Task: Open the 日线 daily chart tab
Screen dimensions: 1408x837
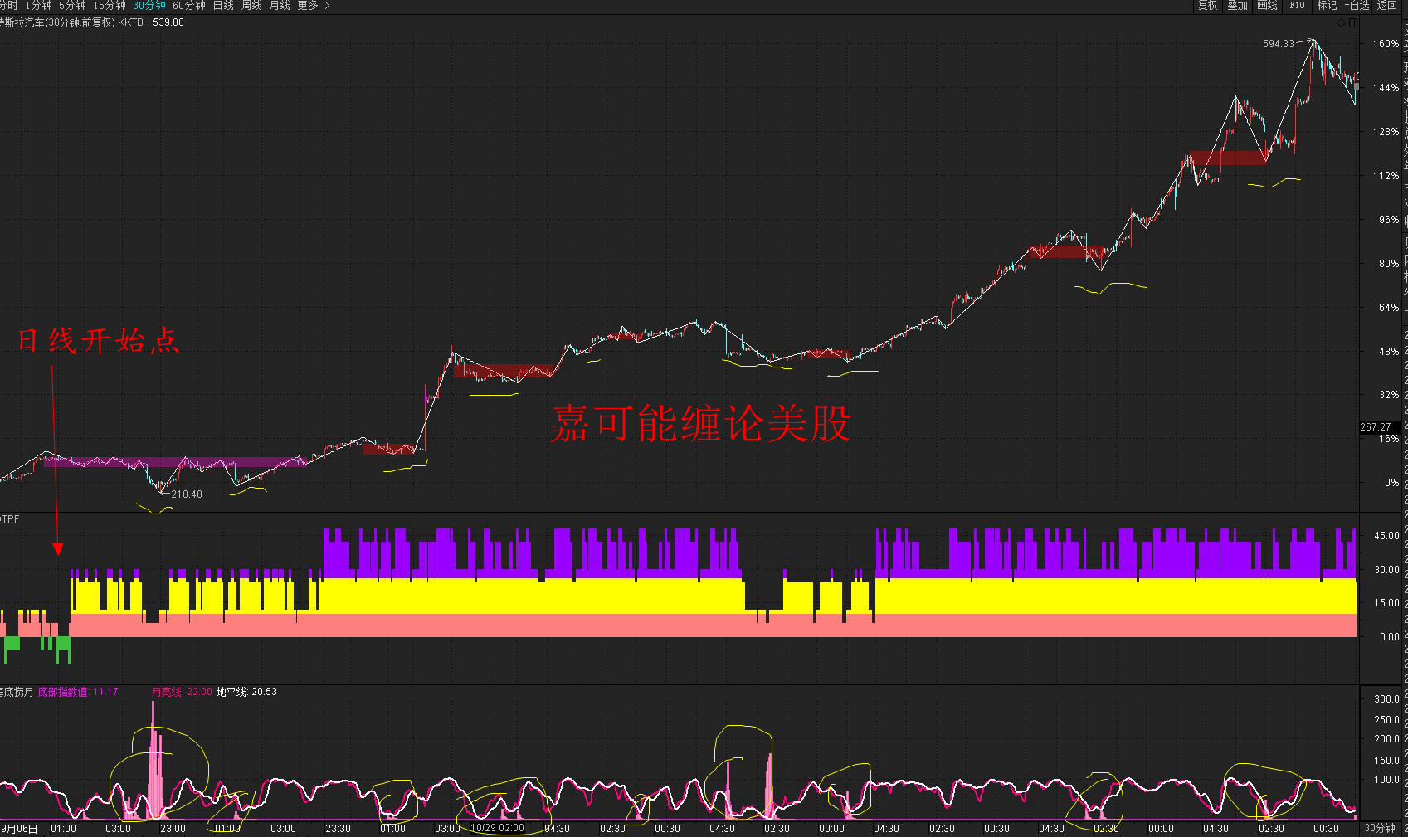Action: click(223, 6)
